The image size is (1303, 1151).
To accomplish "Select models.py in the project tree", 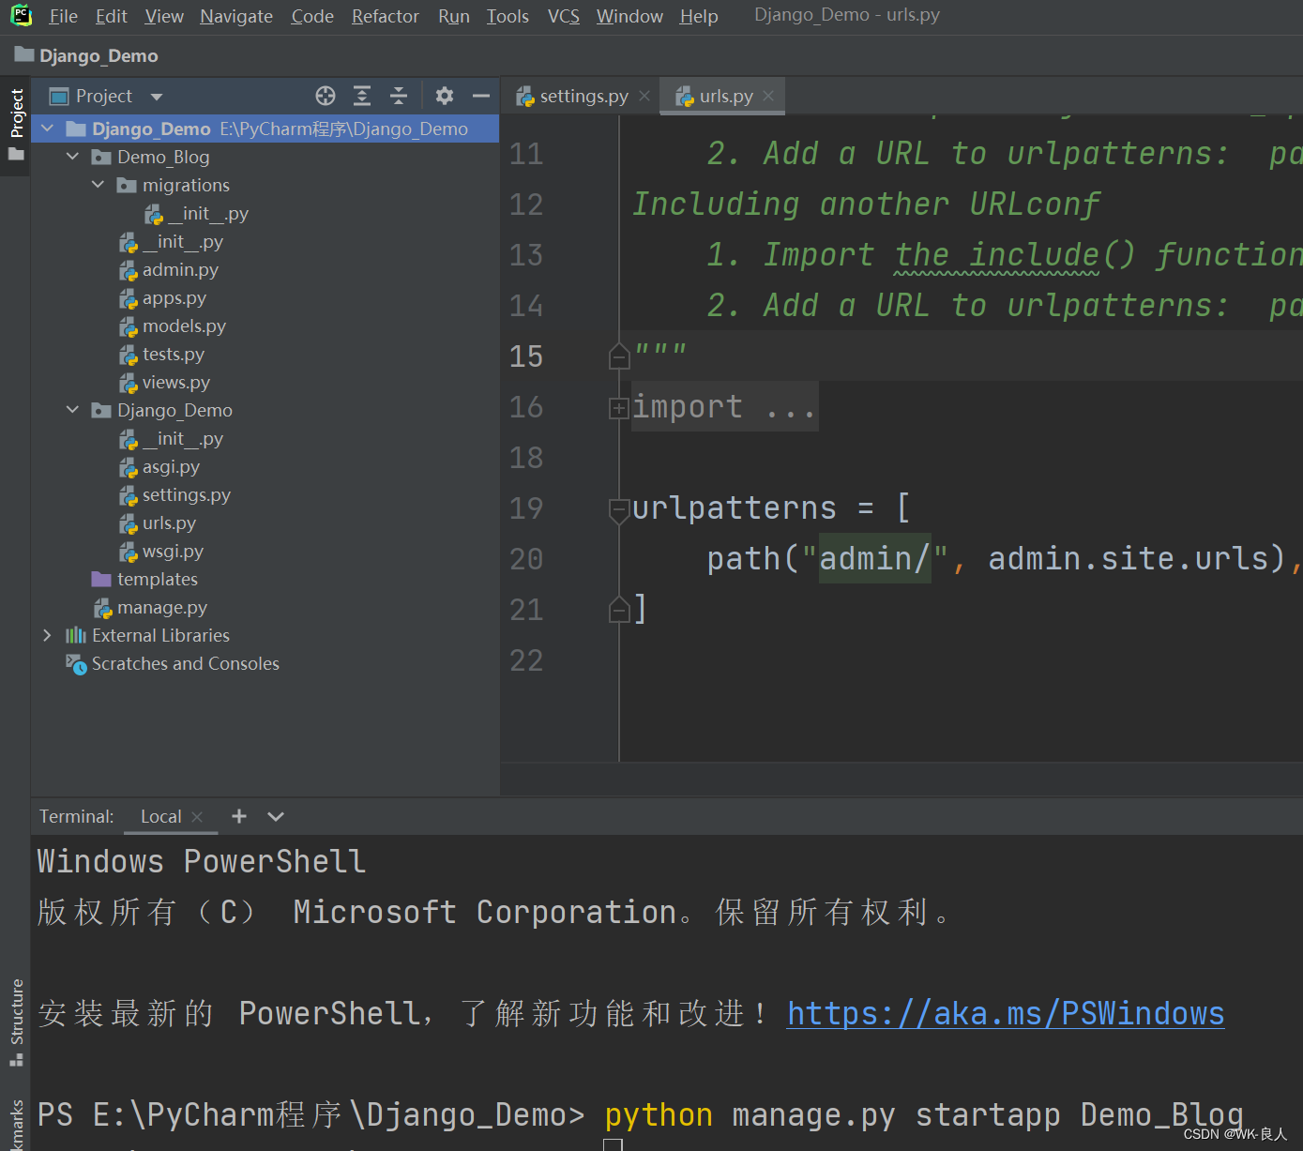I will [184, 326].
